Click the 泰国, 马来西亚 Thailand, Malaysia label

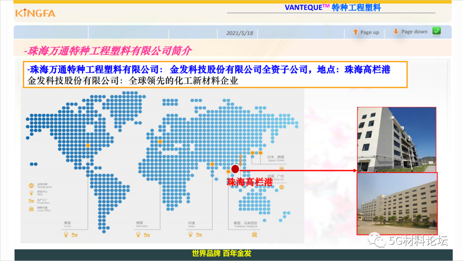(246, 225)
